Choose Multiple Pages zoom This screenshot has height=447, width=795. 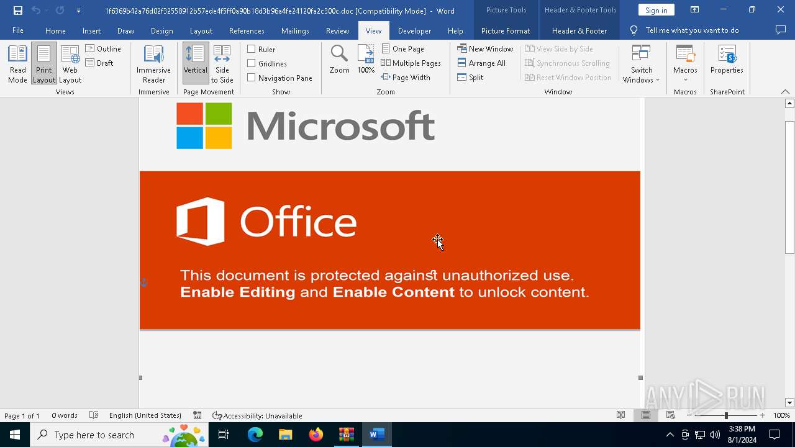(411, 63)
